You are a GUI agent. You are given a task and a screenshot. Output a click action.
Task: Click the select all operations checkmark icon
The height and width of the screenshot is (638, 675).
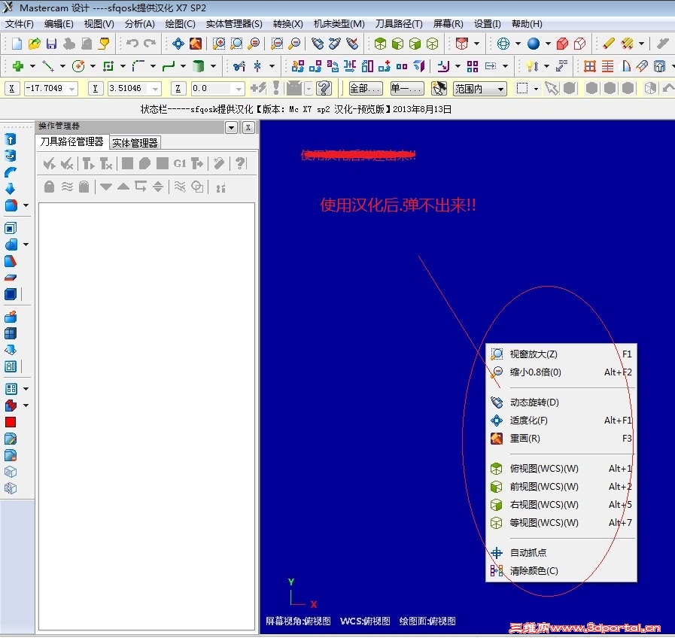pos(49,163)
